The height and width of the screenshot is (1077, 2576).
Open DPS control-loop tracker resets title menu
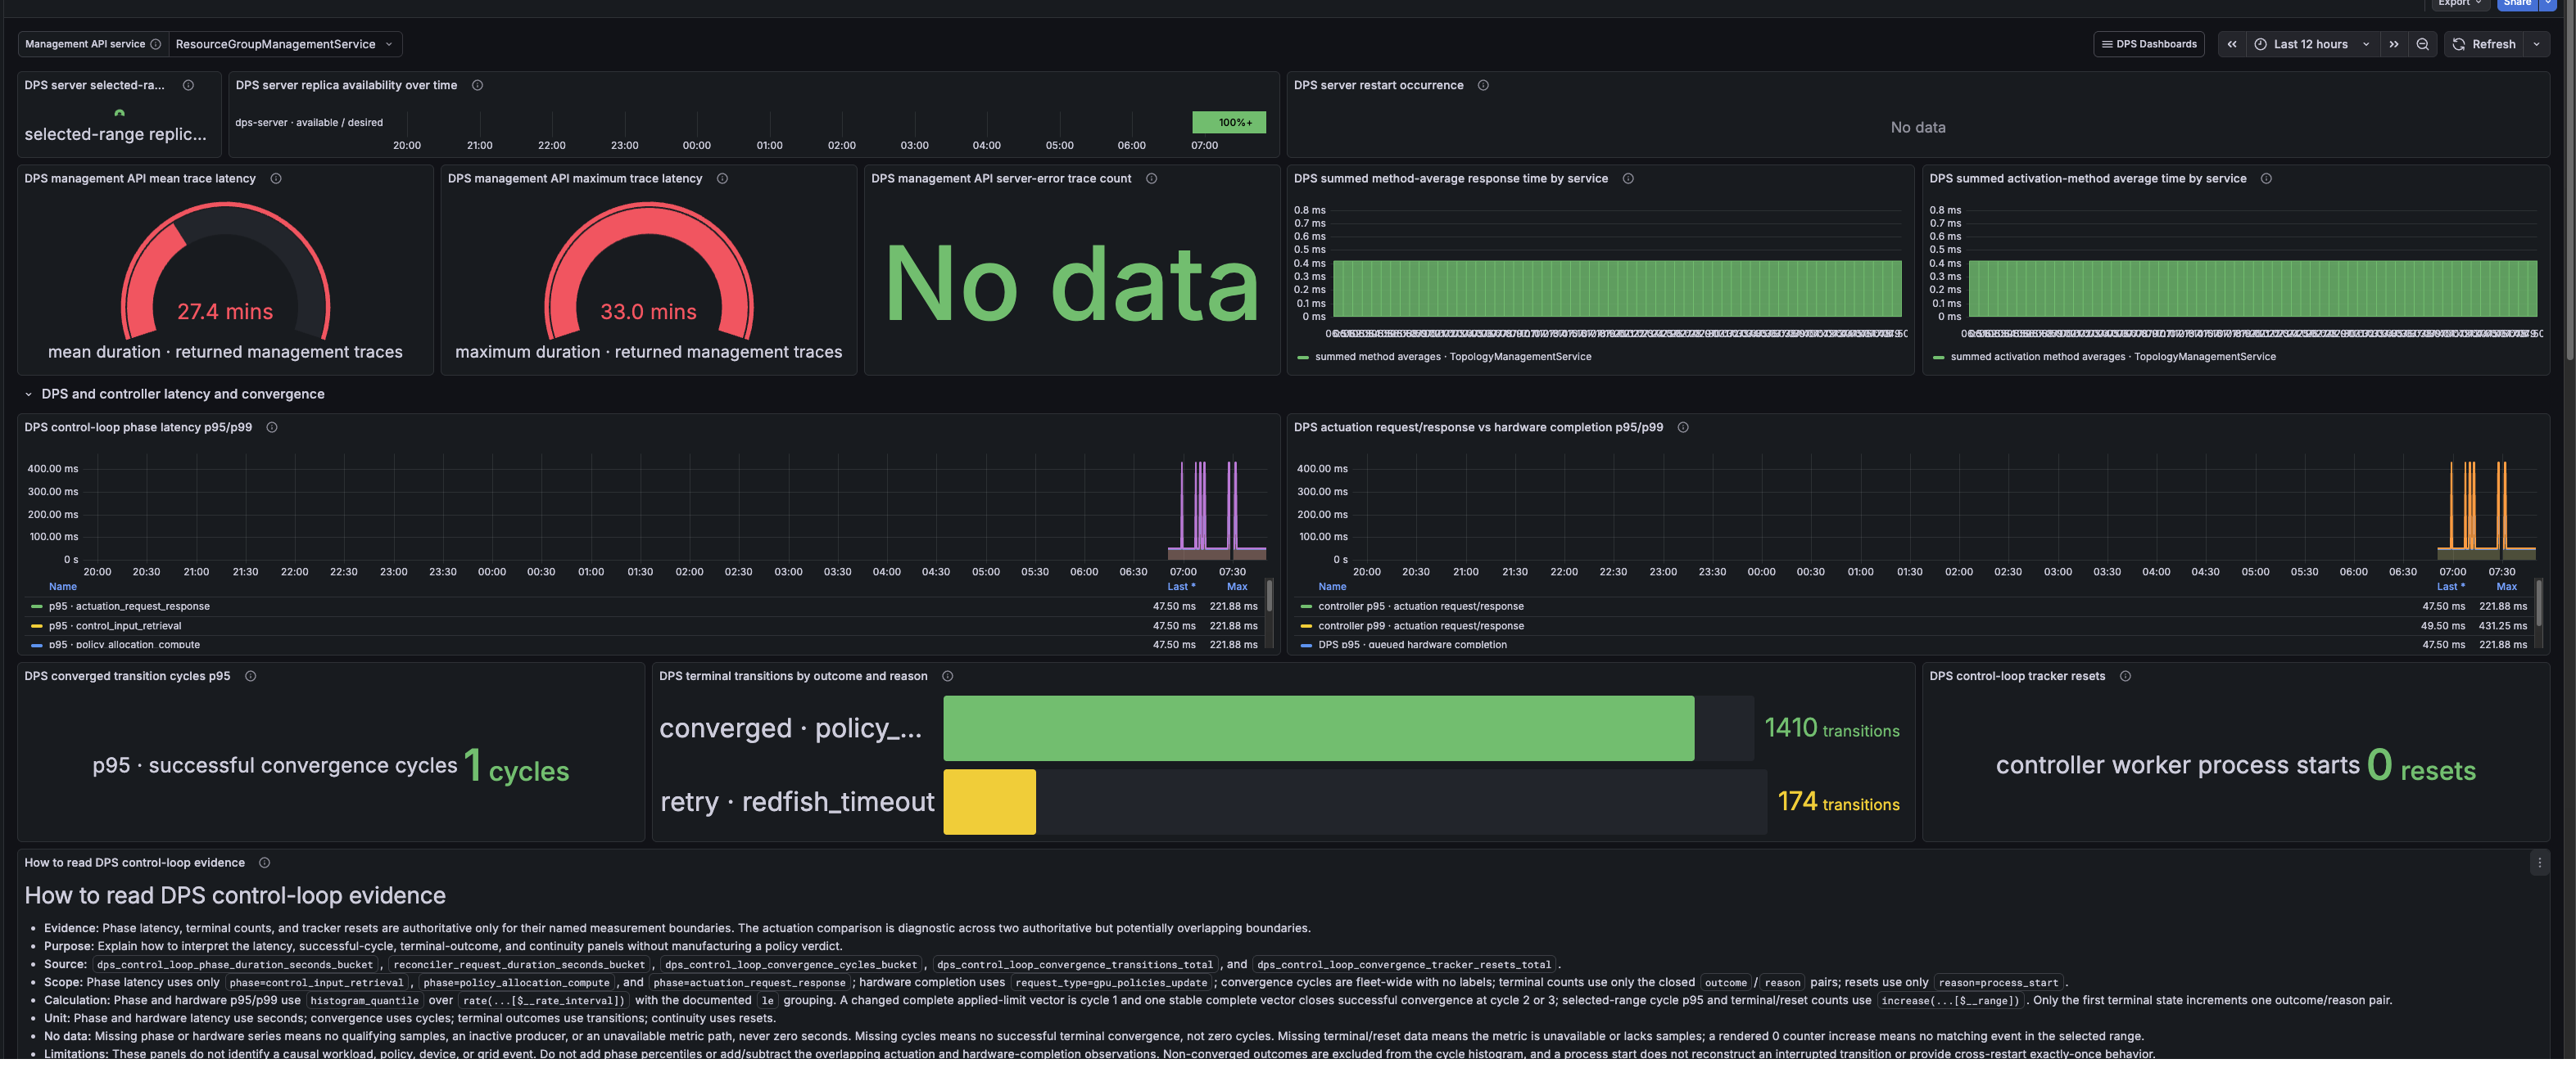pyautogui.click(x=2017, y=676)
